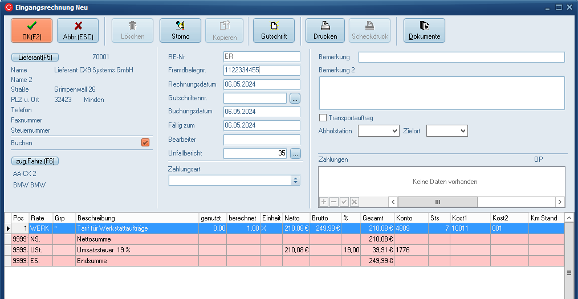578x299 pixels.
Task: Click the Storno toolbar button
Action: point(180,30)
